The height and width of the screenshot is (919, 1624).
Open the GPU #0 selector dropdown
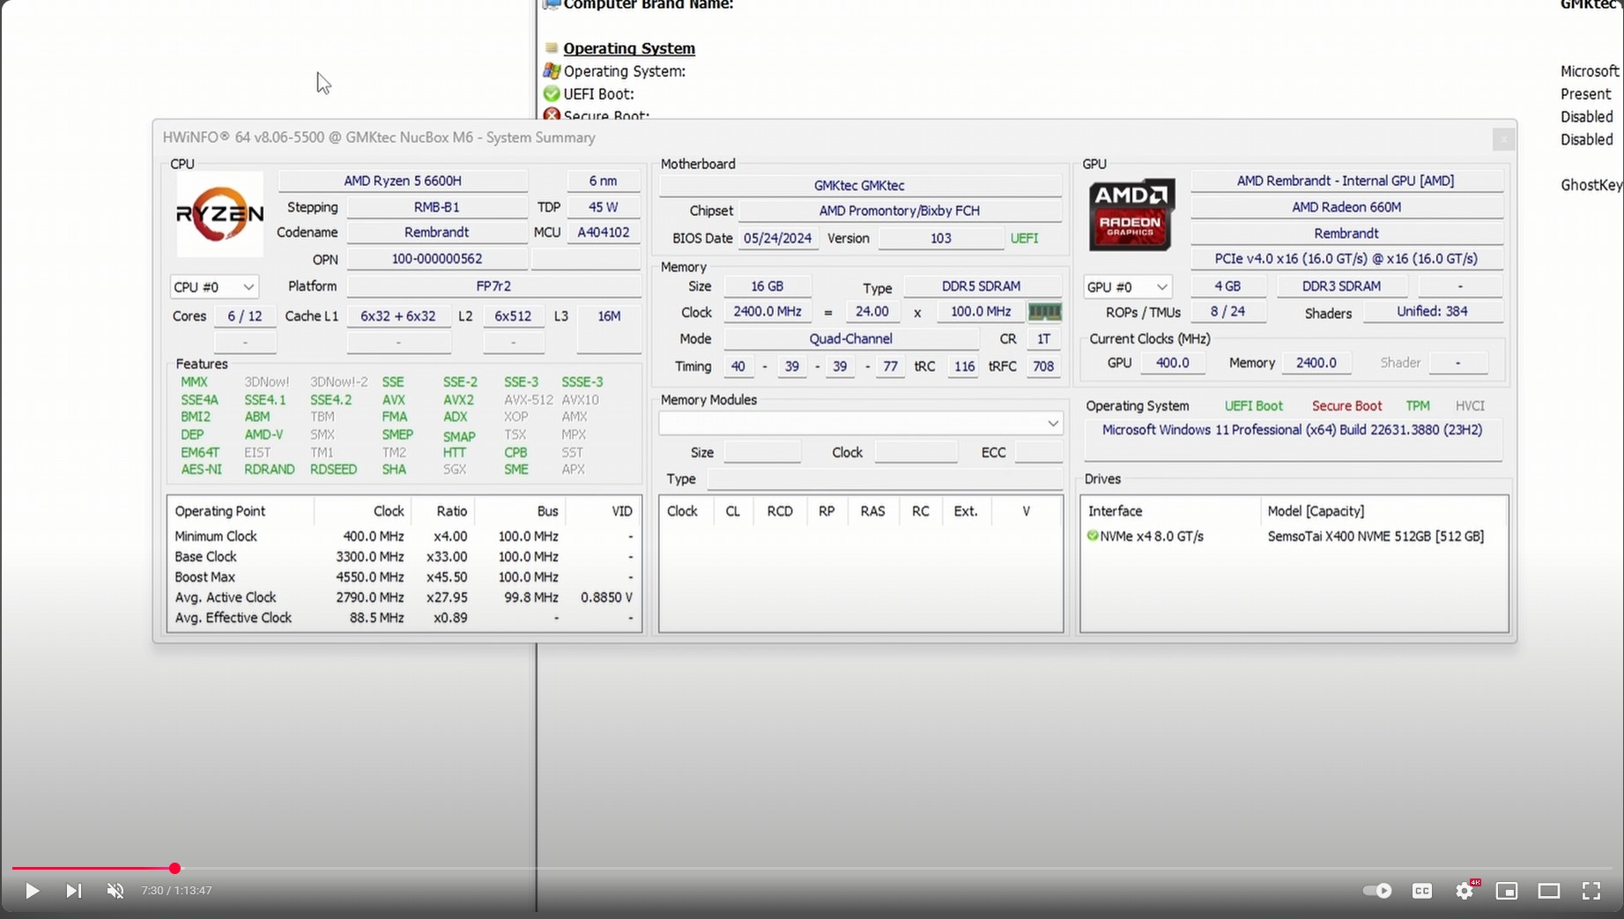click(x=1127, y=287)
